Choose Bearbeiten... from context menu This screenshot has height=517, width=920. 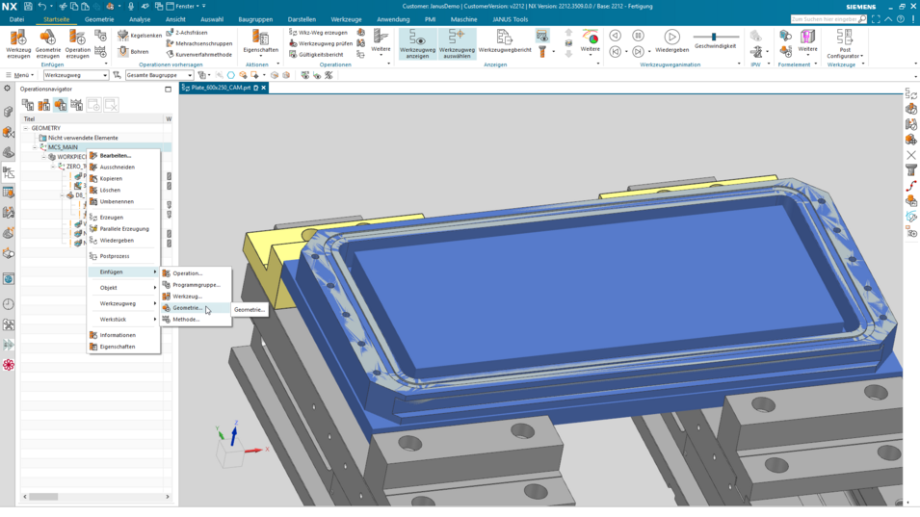(124, 156)
